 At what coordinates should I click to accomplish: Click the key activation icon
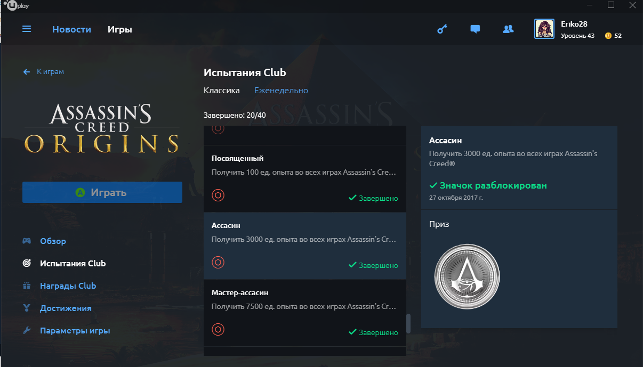[442, 29]
